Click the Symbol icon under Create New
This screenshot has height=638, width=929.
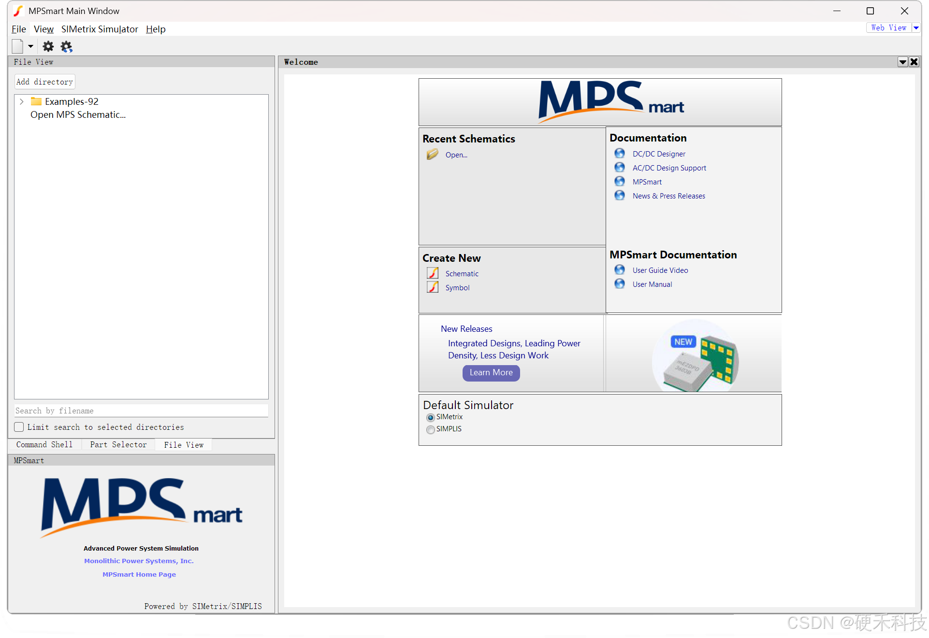[x=433, y=287]
